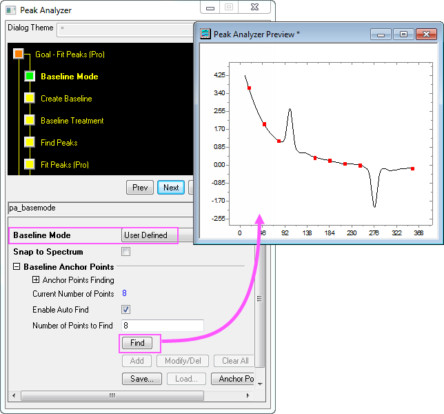Click the yellow Fit Peaks (Pro) step icon
The image size is (444, 414).
tap(29, 165)
